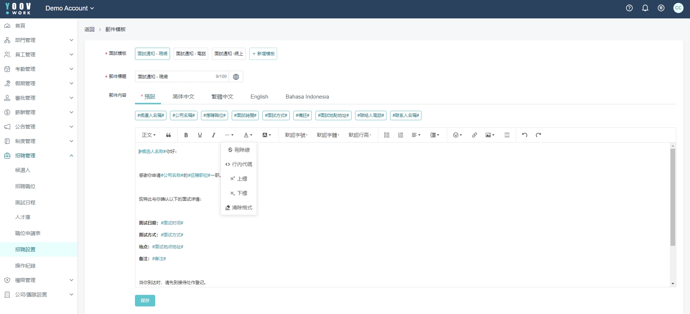
Task: Toggle bold formatting in editor toolbar
Action: click(x=186, y=135)
